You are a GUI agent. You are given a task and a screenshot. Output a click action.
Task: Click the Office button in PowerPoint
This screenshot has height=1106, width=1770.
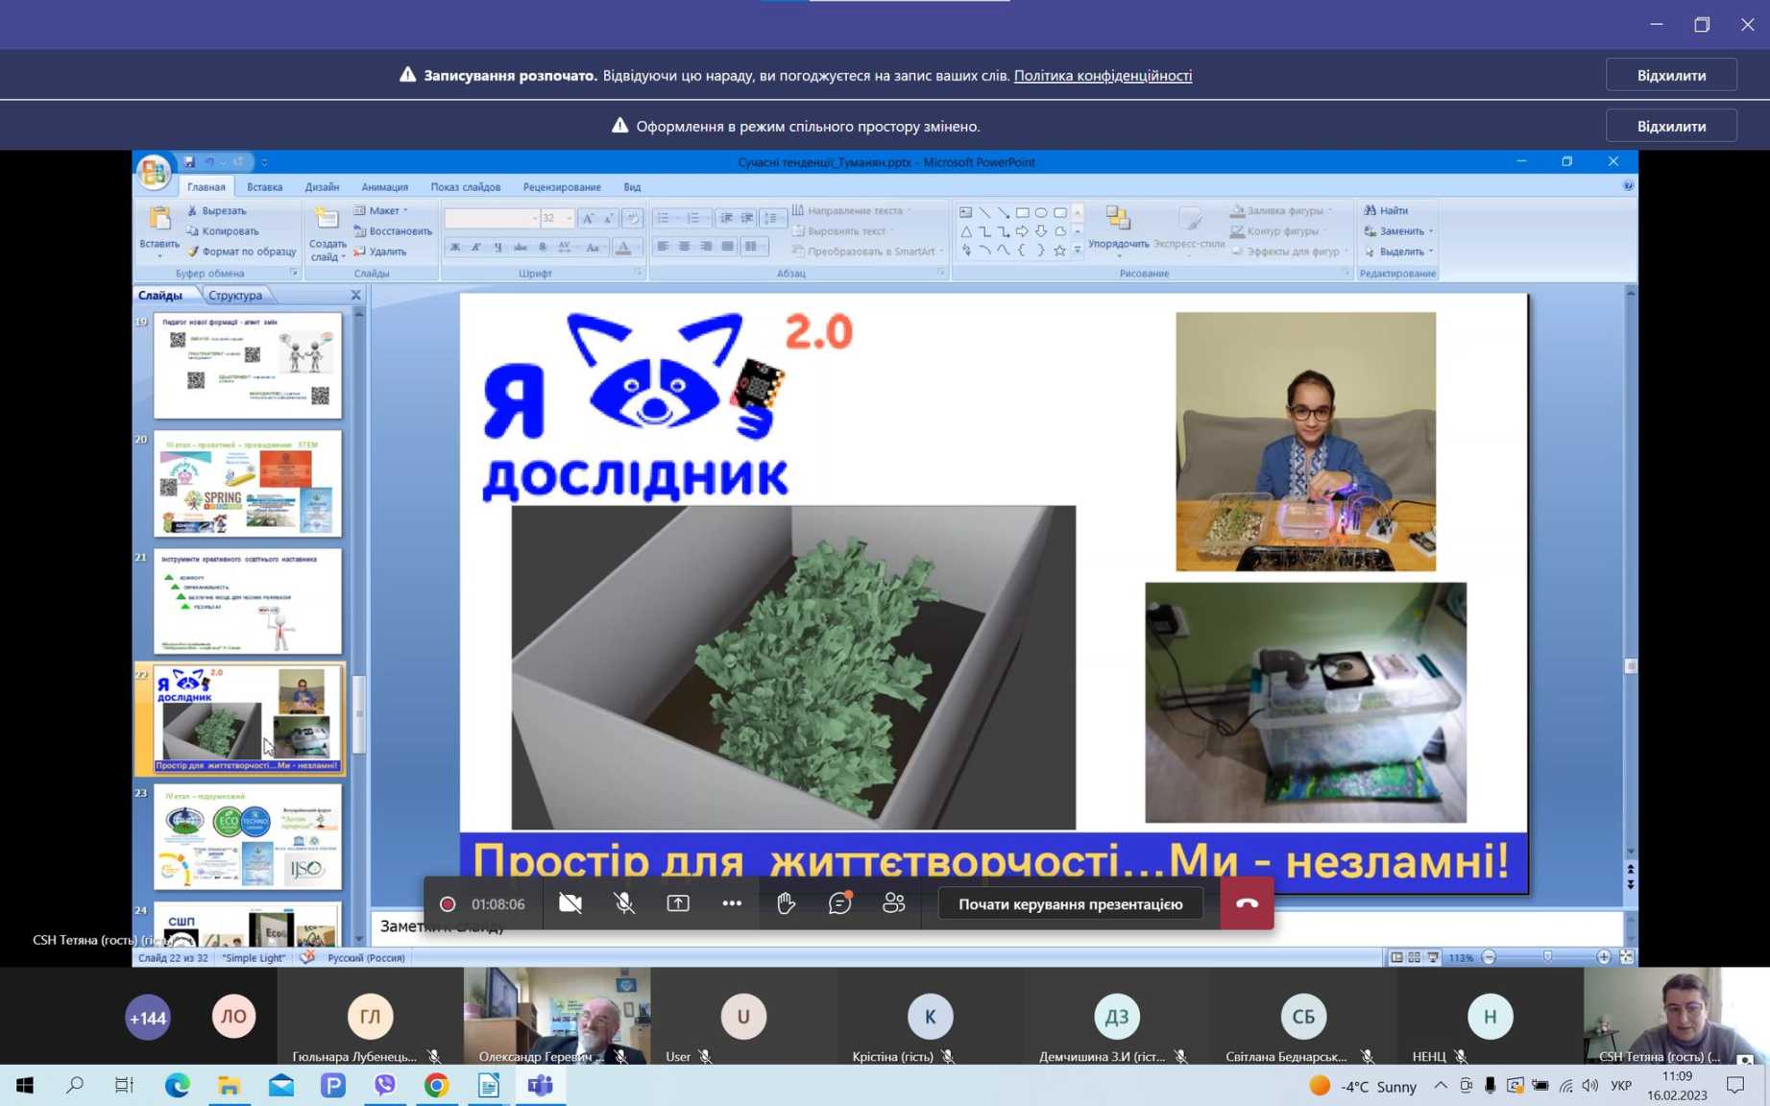pyautogui.click(x=154, y=172)
